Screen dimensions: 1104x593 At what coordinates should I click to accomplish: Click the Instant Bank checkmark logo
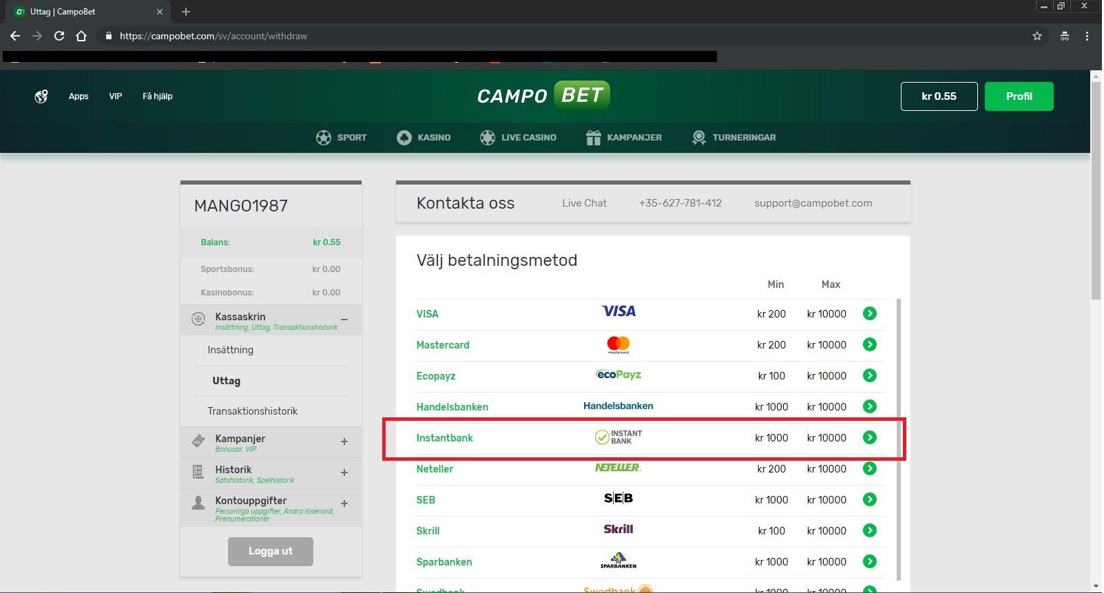(618, 437)
